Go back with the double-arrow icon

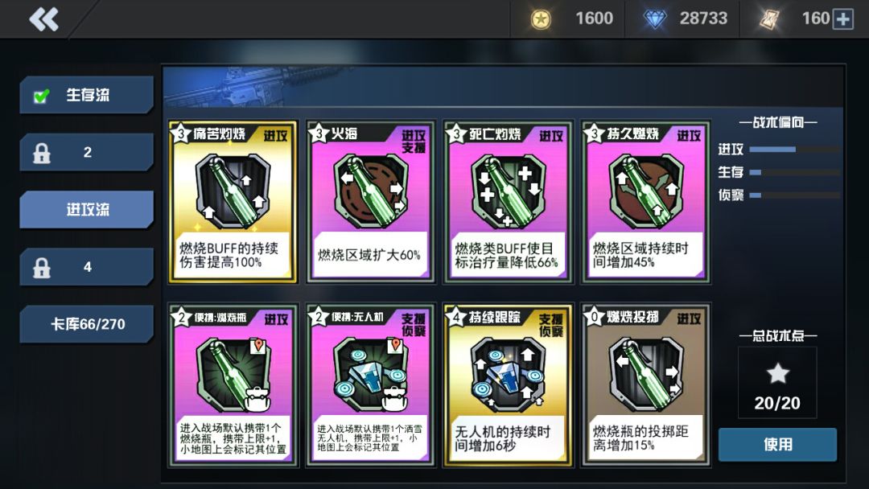[43, 18]
